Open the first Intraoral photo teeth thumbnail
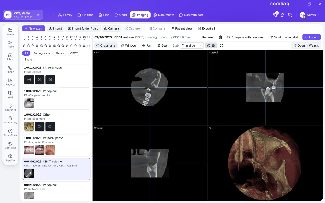 coord(29,150)
